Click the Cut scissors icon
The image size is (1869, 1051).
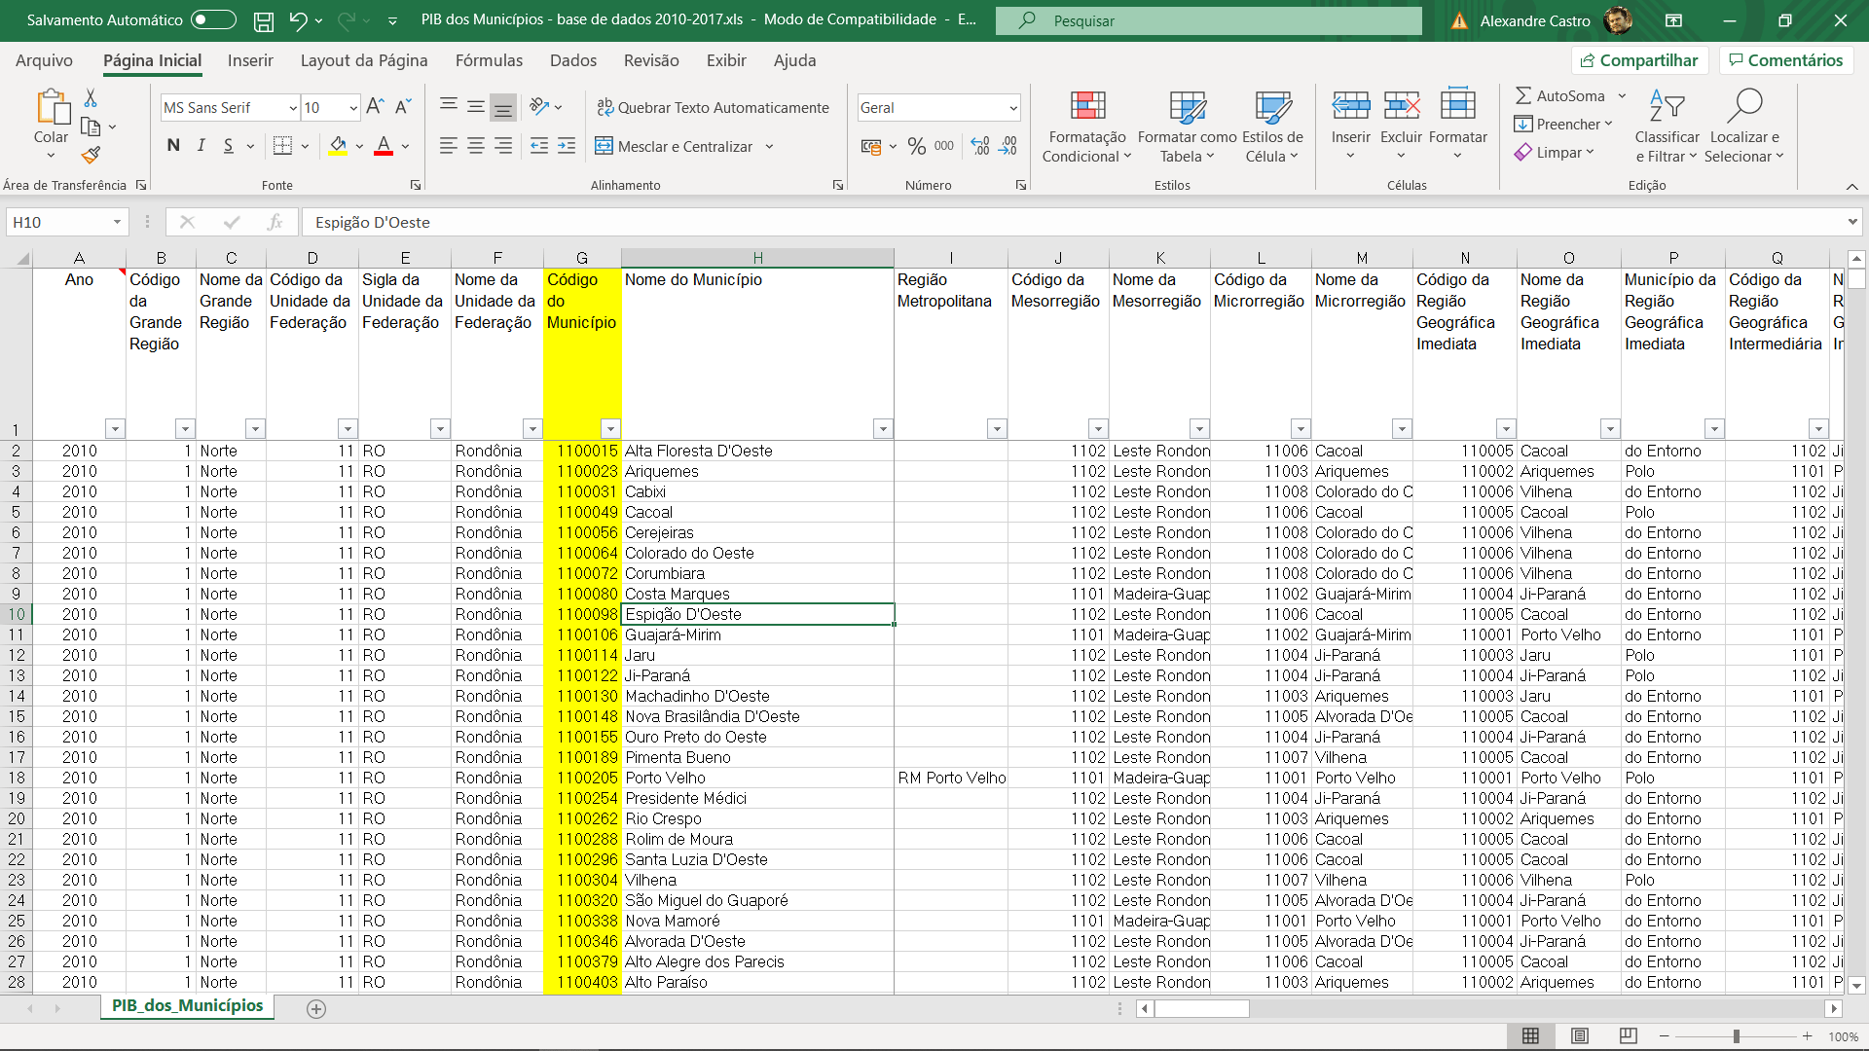pos(91,98)
